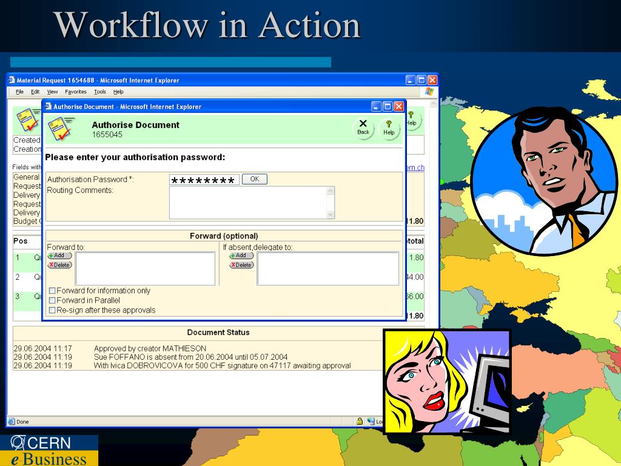Click Add under Forward to
The image size is (621, 466).
tap(60, 255)
